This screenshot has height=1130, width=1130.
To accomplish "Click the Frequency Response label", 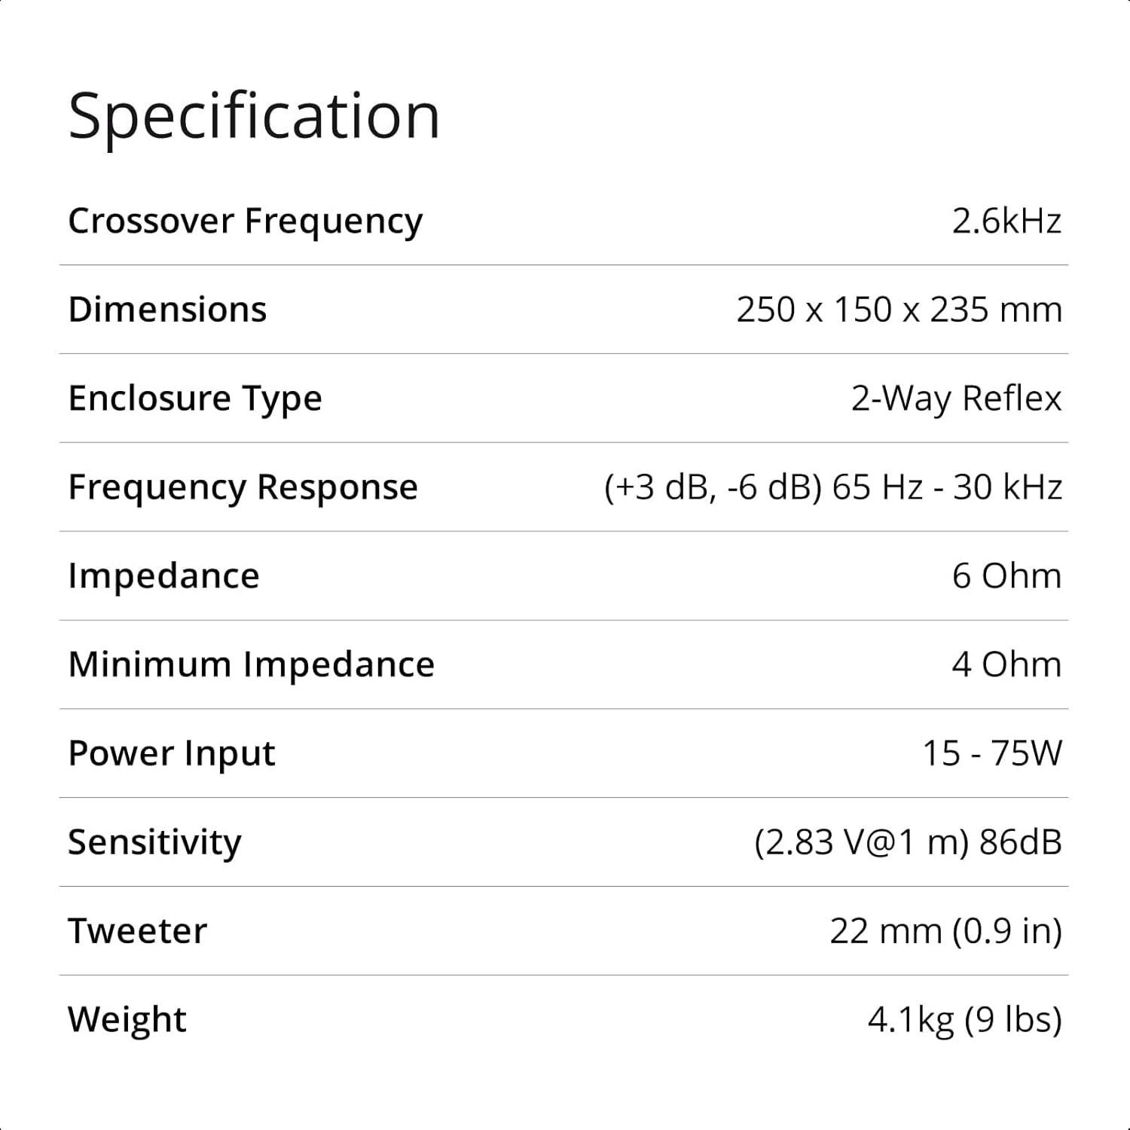I will [x=243, y=487].
